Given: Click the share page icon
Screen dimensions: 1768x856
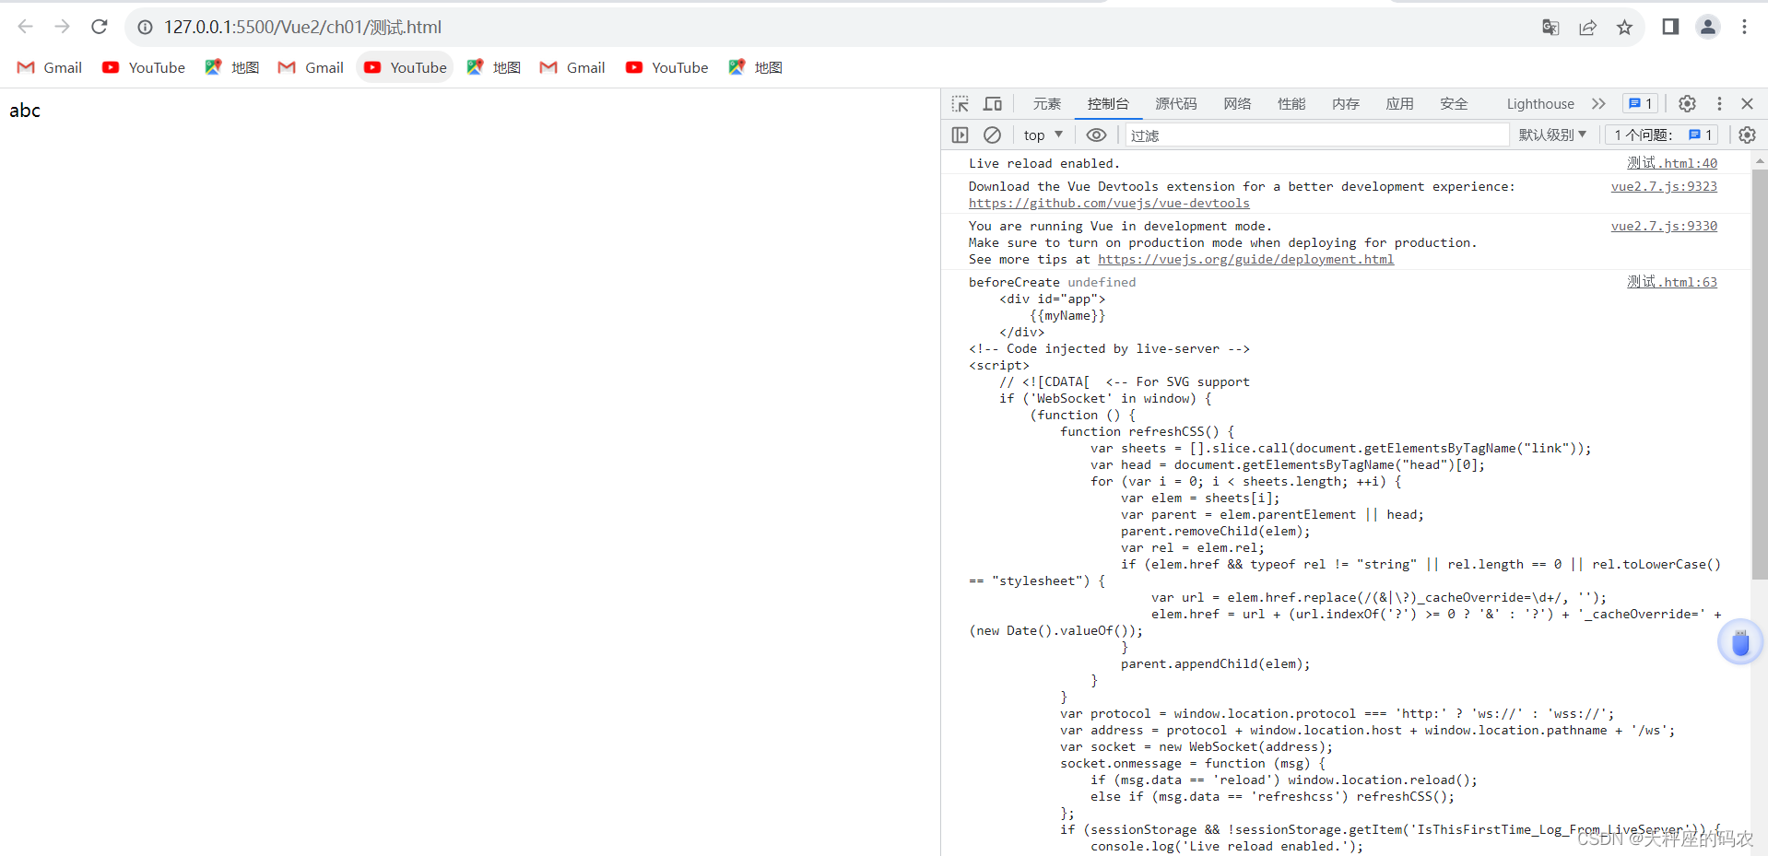Looking at the screenshot, I should [x=1587, y=28].
